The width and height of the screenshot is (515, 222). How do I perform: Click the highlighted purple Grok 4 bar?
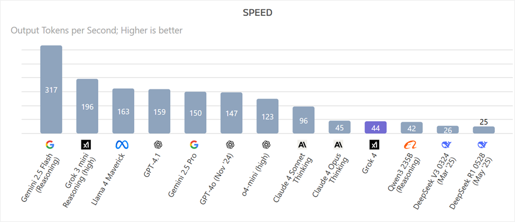375,127
